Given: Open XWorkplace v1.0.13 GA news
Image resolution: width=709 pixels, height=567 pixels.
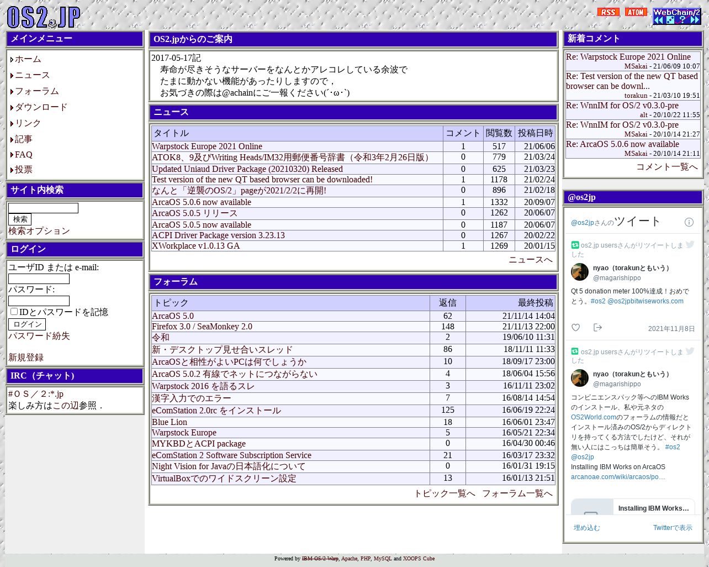Looking at the screenshot, I should (x=196, y=246).
